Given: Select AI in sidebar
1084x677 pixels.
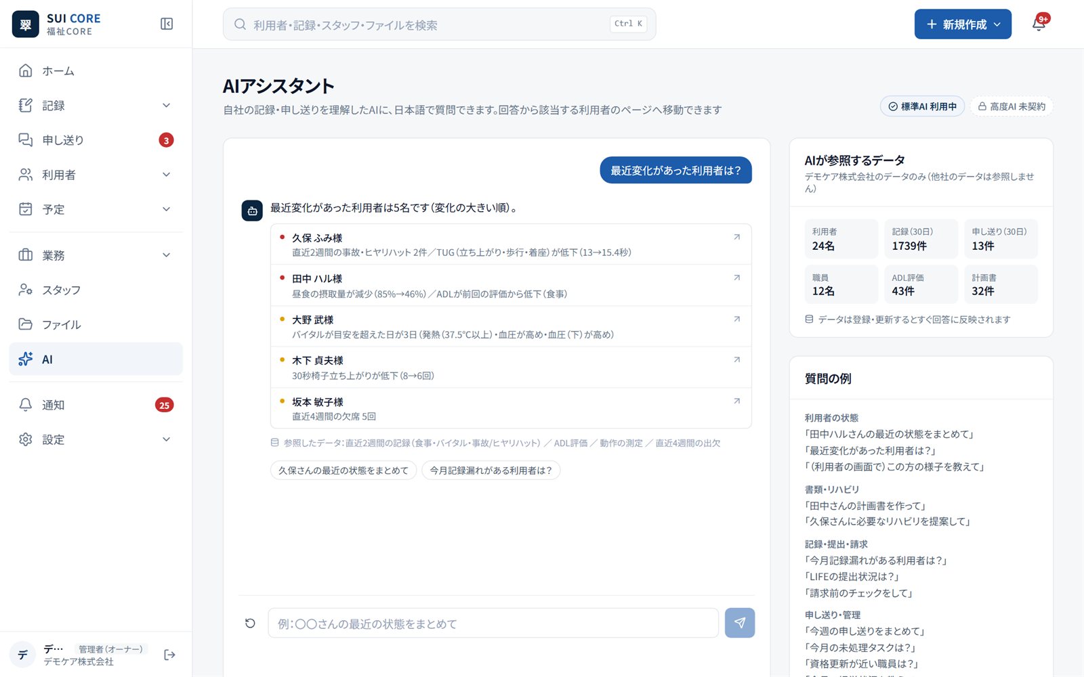Looking at the screenshot, I should click(x=96, y=359).
